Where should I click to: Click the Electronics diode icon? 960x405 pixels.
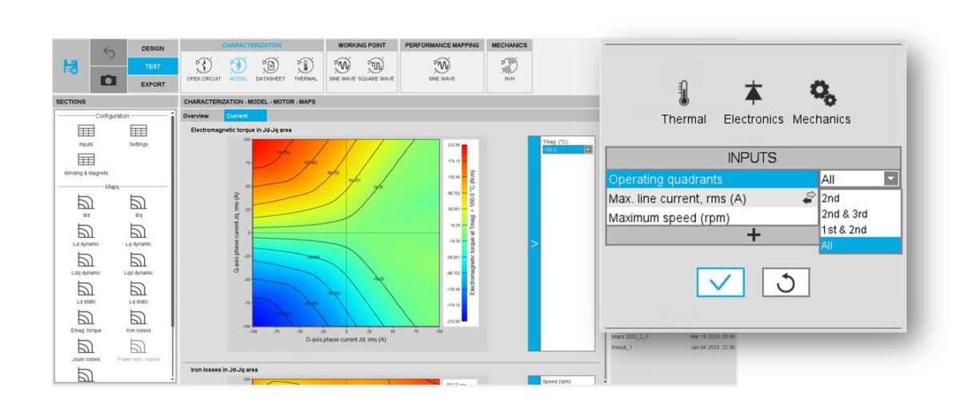click(753, 94)
